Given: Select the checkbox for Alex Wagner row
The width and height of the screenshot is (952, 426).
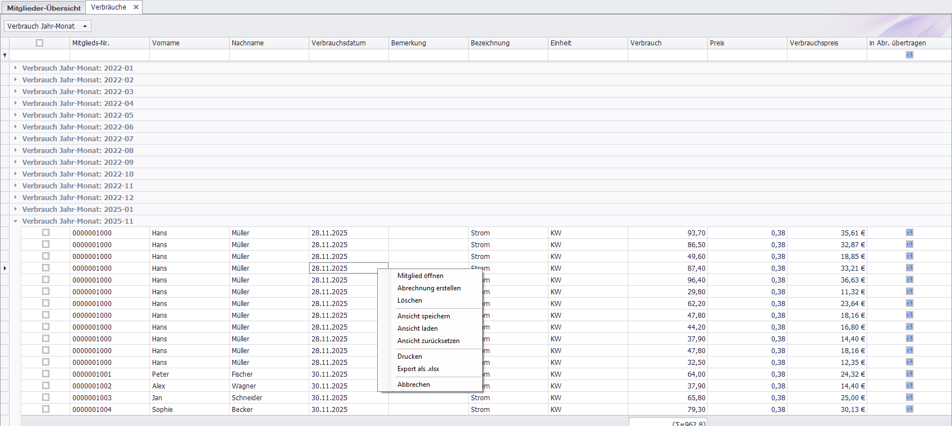Looking at the screenshot, I should [45, 386].
